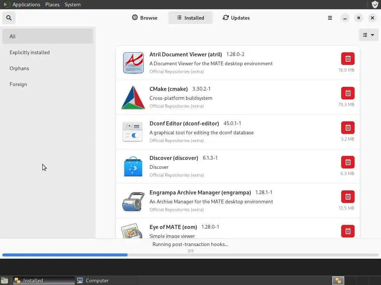
Task: Click the workspace switcher in bottom panel
Action: coord(338,281)
